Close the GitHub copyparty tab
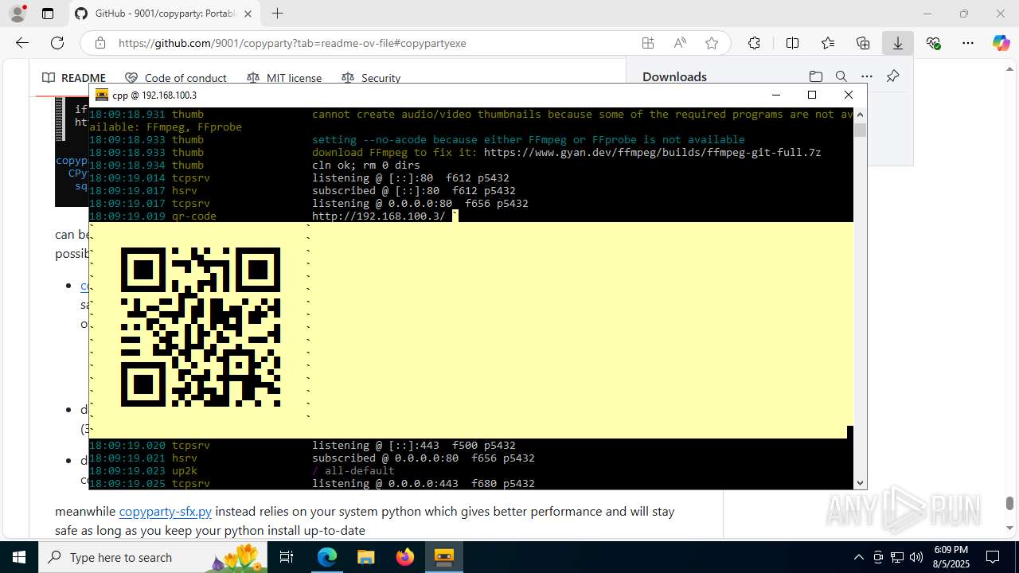This screenshot has width=1019, height=573. [x=248, y=14]
